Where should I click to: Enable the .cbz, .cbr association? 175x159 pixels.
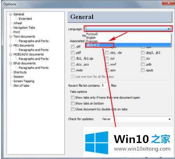point(107,53)
